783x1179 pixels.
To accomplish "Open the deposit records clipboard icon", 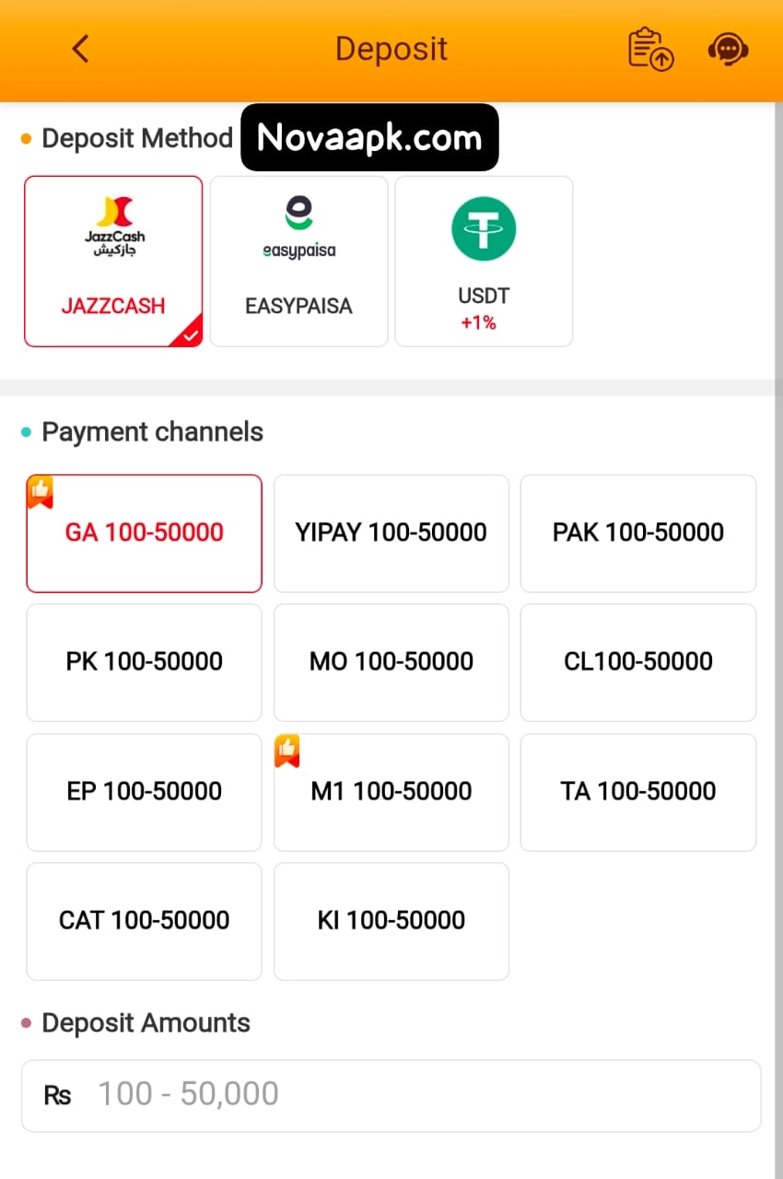I will (x=650, y=49).
